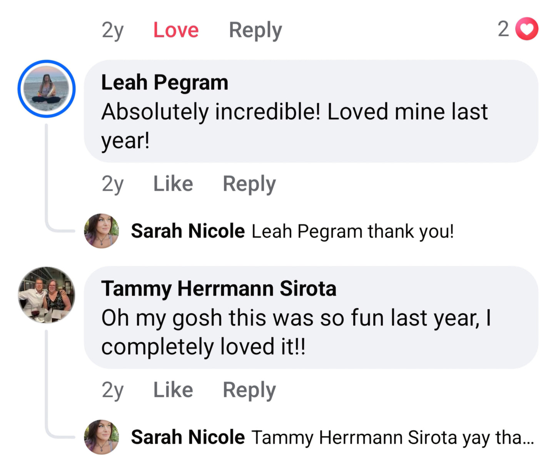Image resolution: width=556 pixels, height=465 pixels.
Task: Click the 2y timestamp under Leah Pegram's comment
Action: coord(112,184)
